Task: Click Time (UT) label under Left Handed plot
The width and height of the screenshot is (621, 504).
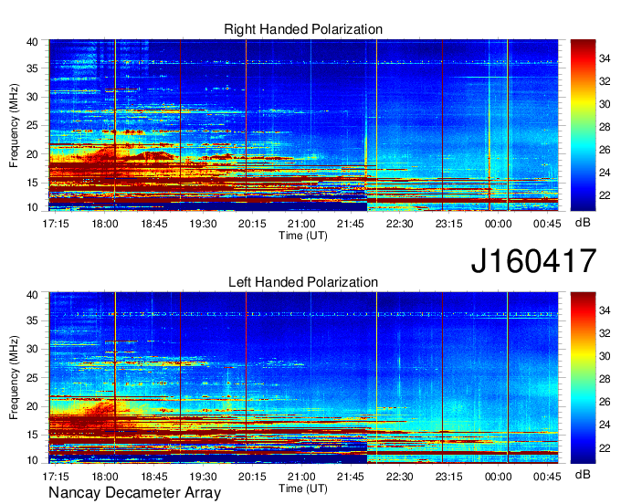Action: click(x=303, y=488)
